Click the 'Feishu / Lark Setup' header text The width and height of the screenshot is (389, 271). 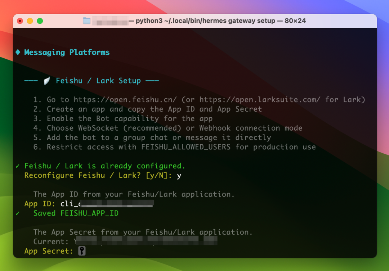pos(98,81)
